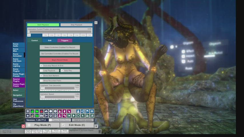244x137 pixels.
Task: Click the star favorites icon
Action: point(28,116)
